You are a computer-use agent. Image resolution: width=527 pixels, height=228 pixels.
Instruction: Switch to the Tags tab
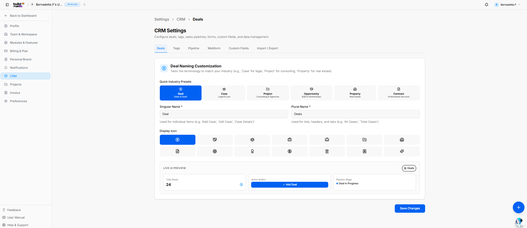(x=176, y=48)
